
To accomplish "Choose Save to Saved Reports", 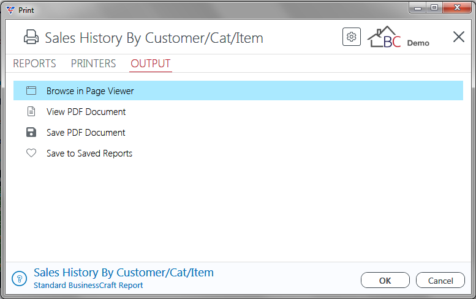I will click(89, 153).
